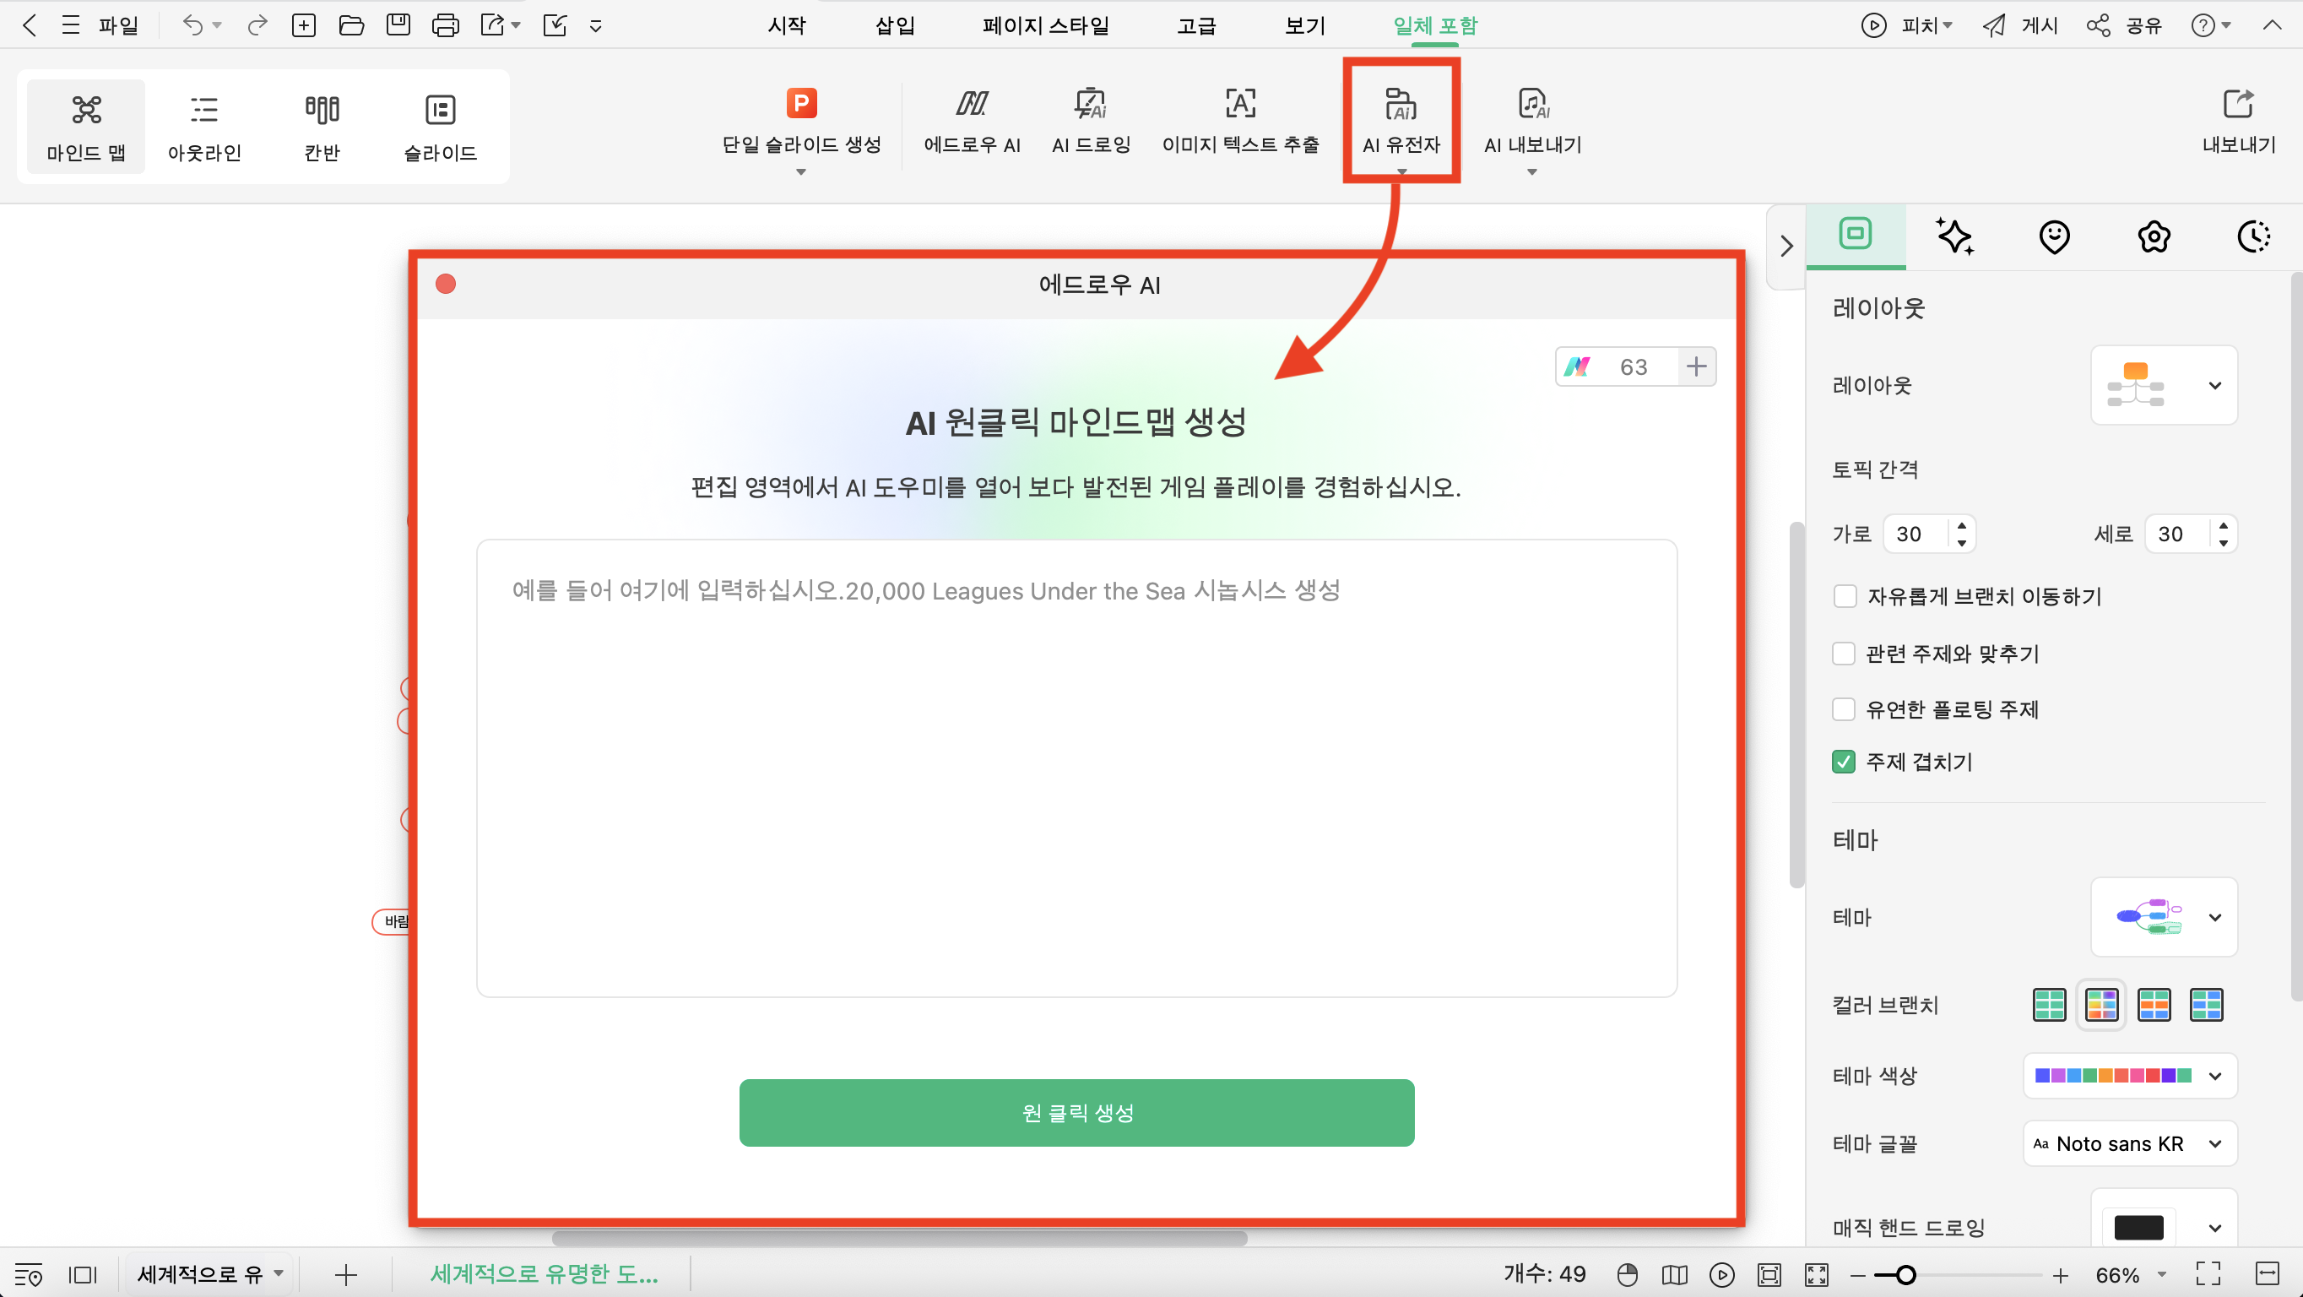Open 에드로우 AI in the ribbon

click(x=972, y=122)
